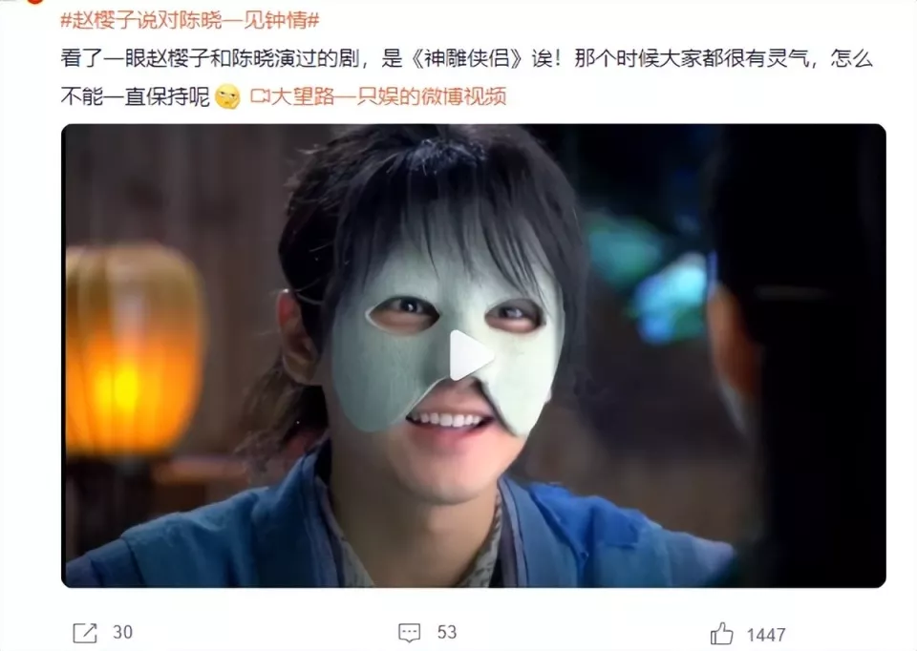Viewport: 917px width, 651px height.
Task: Click the text 那个时候大家都很有灵气
Action: point(692,59)
